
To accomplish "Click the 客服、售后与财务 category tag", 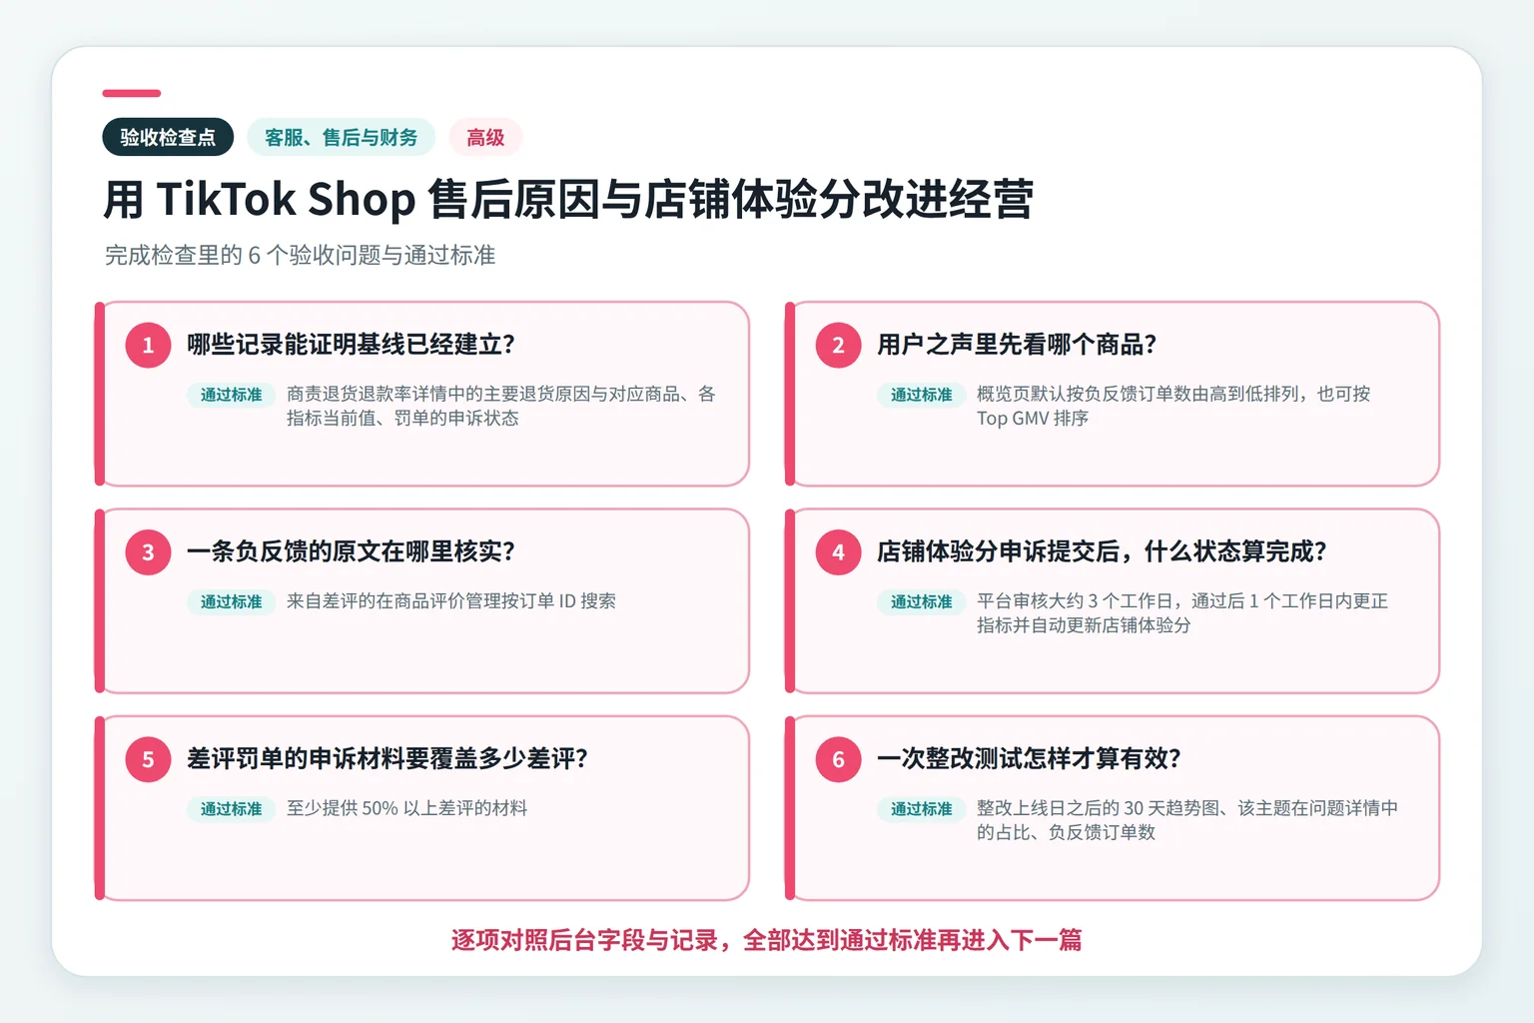I will (341, 137).
